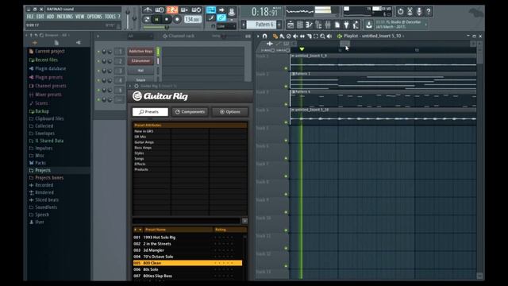Click the 134 tempo display

coord(192,19)
